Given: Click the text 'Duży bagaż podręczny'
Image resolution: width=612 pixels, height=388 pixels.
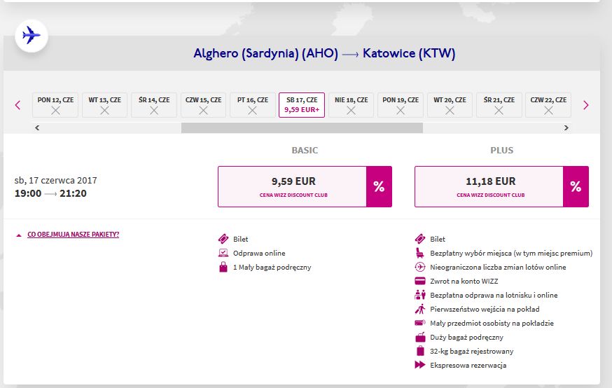Looking at the screenshot, I should [467, 338].
